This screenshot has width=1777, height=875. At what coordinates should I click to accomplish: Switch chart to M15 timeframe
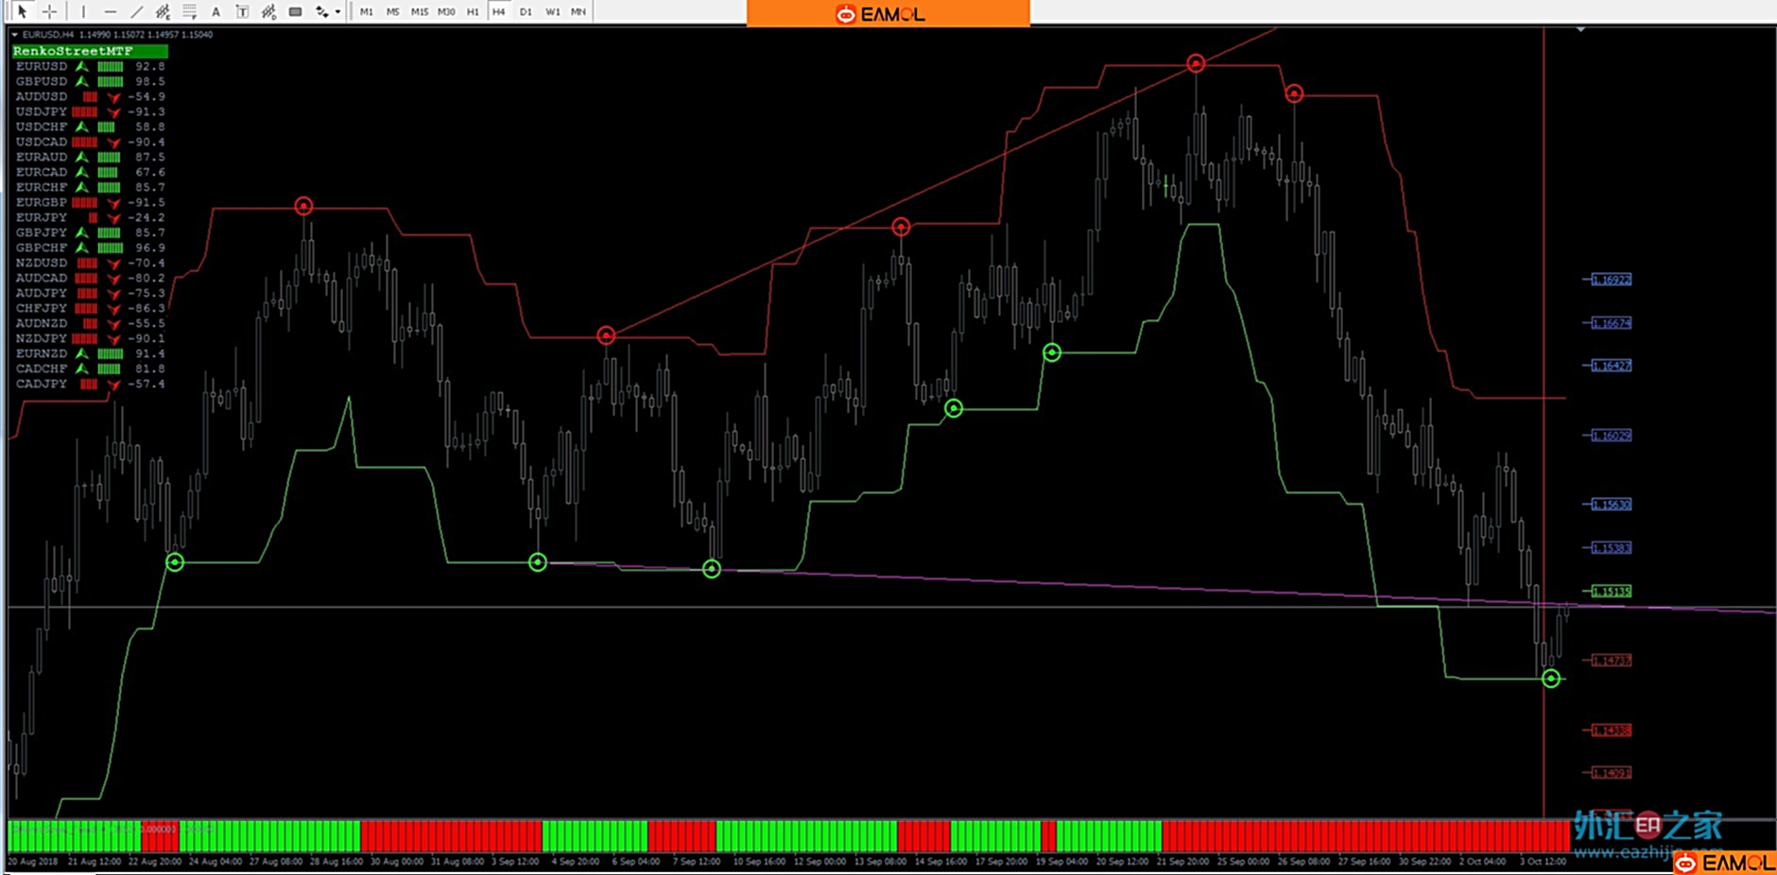pos(419,11)
